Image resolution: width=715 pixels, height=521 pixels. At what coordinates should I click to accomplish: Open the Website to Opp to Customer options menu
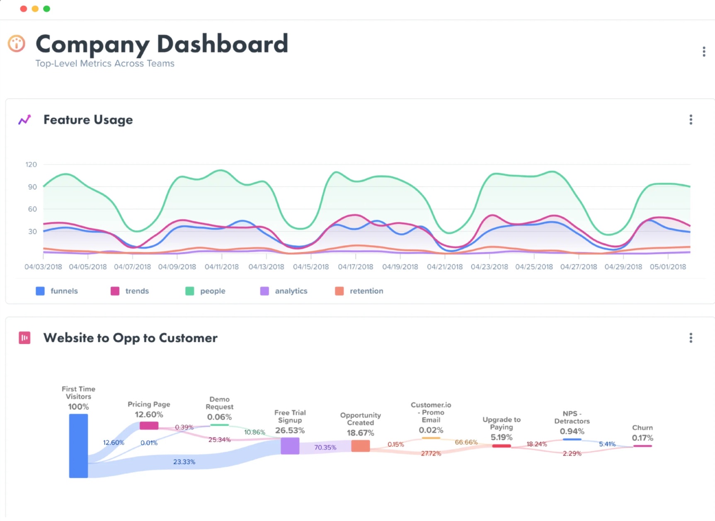tap(691, 338)
